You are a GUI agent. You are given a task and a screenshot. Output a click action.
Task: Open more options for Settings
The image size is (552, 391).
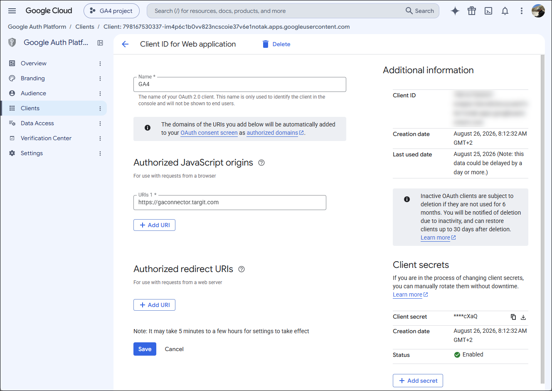(100, 153)
